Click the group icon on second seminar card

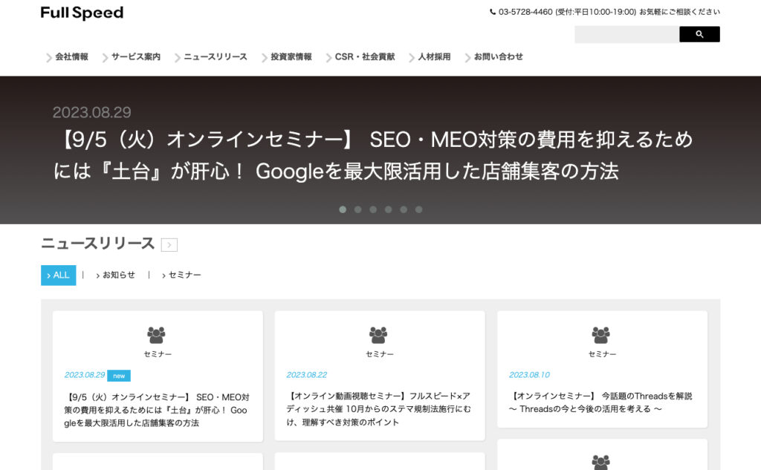click(378, 335)
